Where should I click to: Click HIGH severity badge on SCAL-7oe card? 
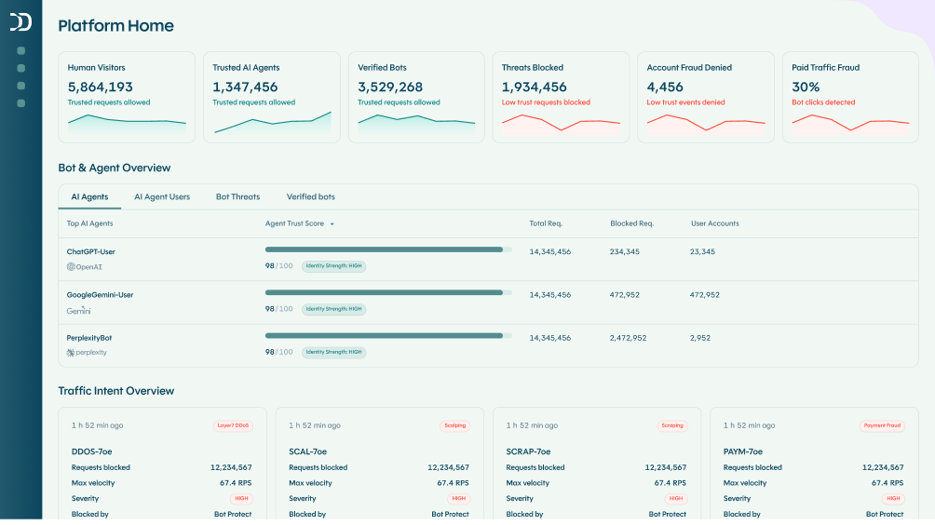pos(458,498)
